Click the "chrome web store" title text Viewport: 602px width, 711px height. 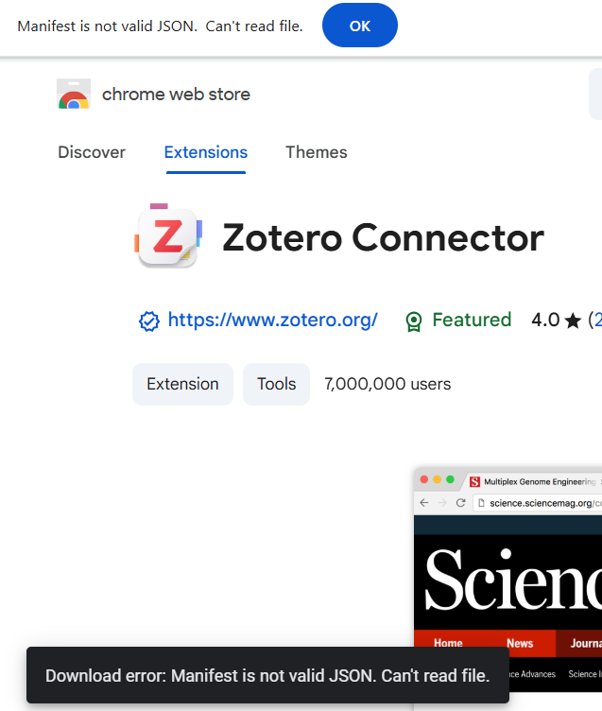176,95
